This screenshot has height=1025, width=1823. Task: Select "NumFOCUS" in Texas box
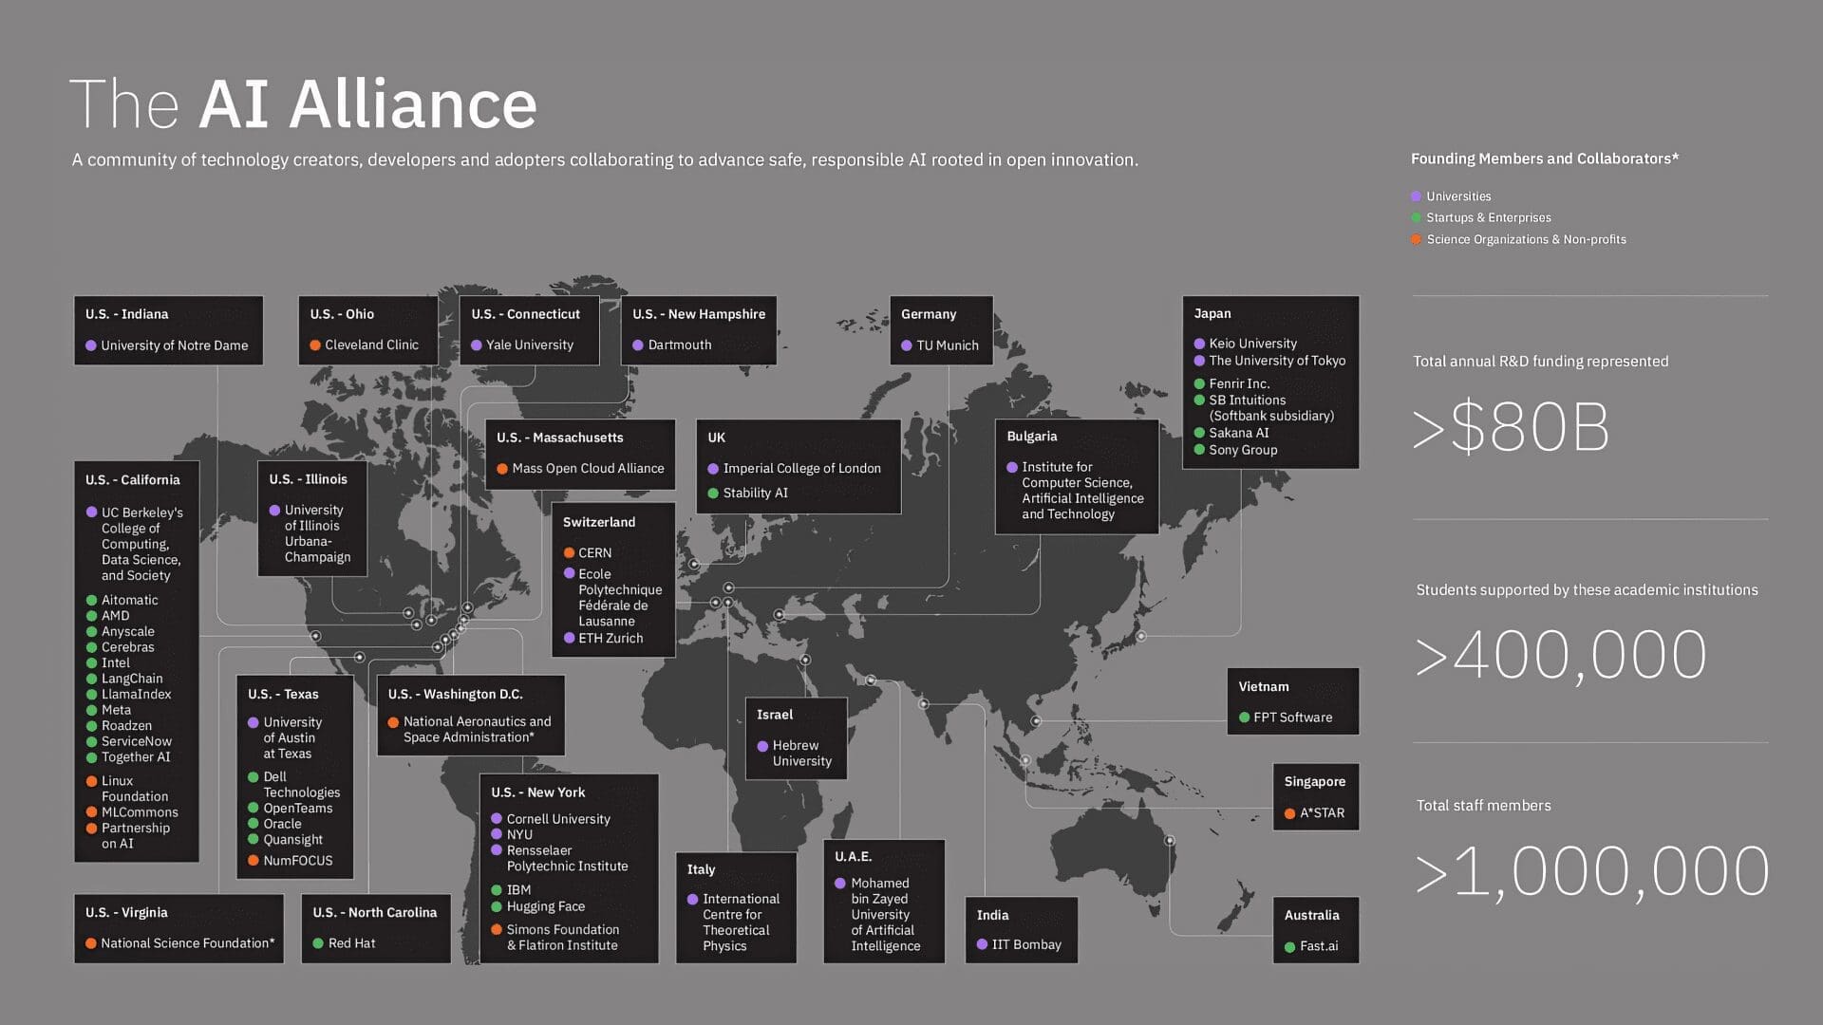tap(298, 861)
